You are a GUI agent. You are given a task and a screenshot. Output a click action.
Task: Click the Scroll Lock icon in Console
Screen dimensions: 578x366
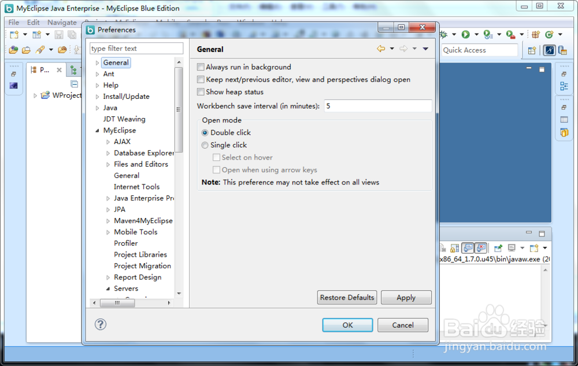pyautogui.click(x=455, y=248)
